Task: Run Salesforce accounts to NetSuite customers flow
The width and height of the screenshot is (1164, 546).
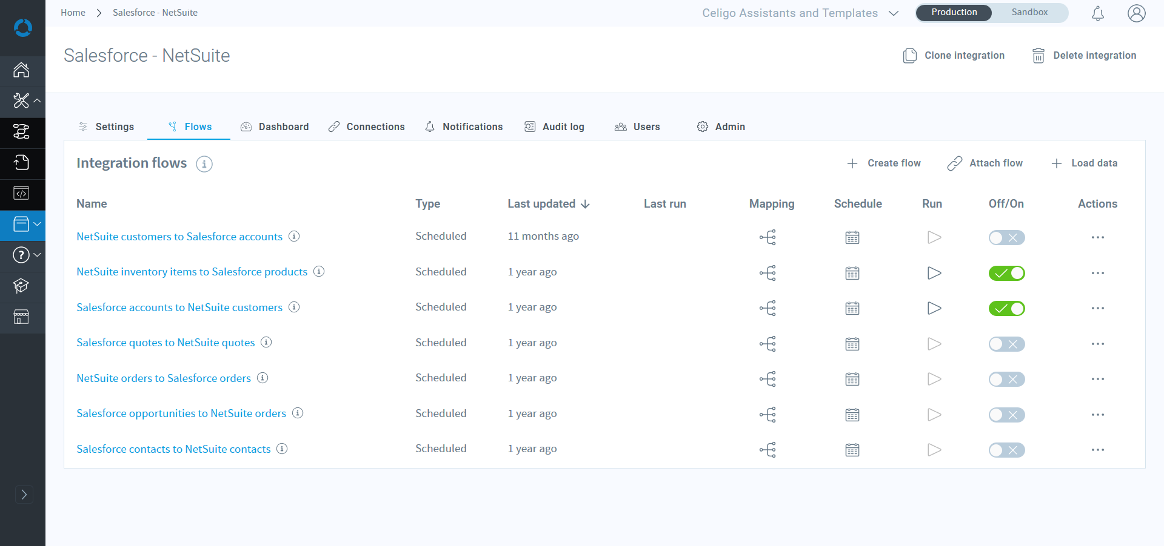Action: 934,308
